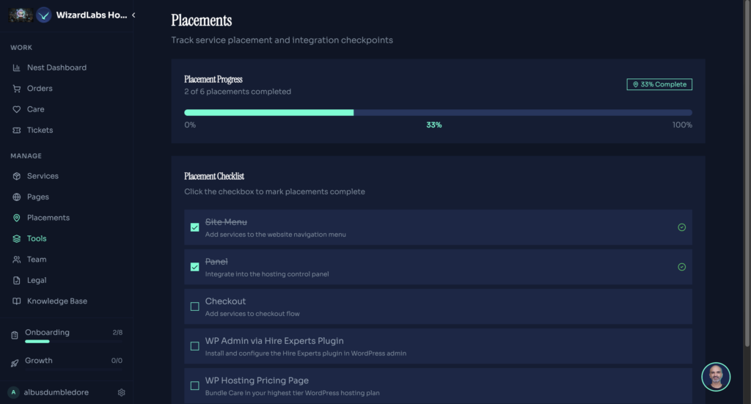Image resolution: width=751 pixels, height=404 pixels.
Task: Collapse the sidebar using the chevron arrow
Action: [133, 15]
